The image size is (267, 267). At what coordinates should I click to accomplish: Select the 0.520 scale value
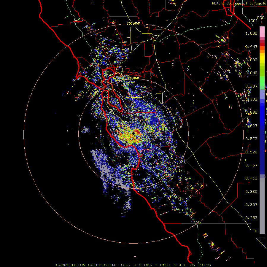click(251, 152)
